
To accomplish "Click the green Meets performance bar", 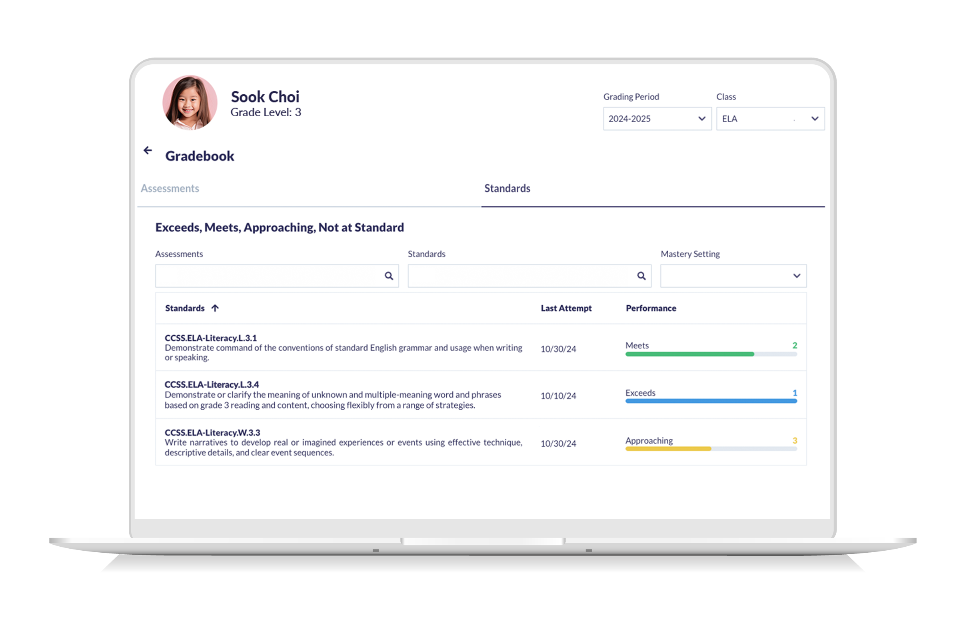I will click(689, 354).
